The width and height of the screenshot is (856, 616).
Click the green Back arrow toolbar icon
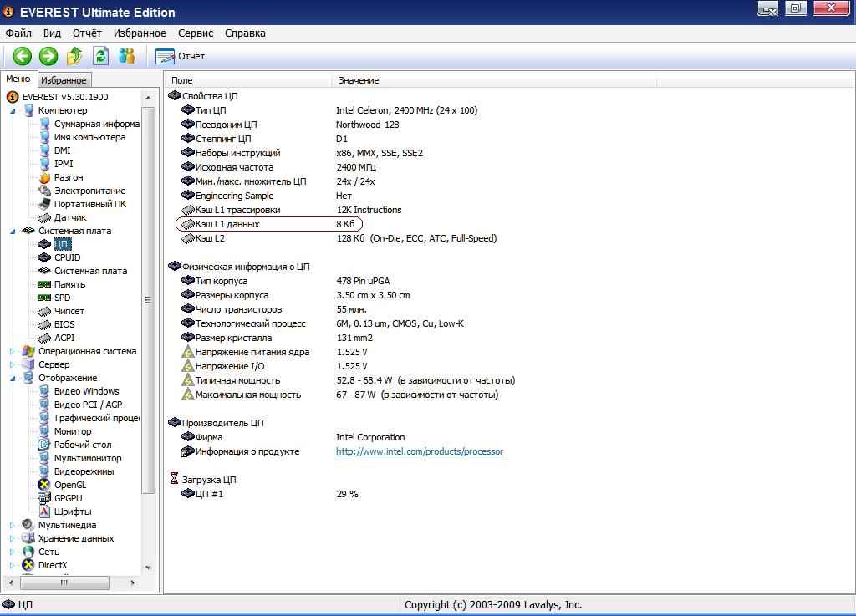point(23,56)
